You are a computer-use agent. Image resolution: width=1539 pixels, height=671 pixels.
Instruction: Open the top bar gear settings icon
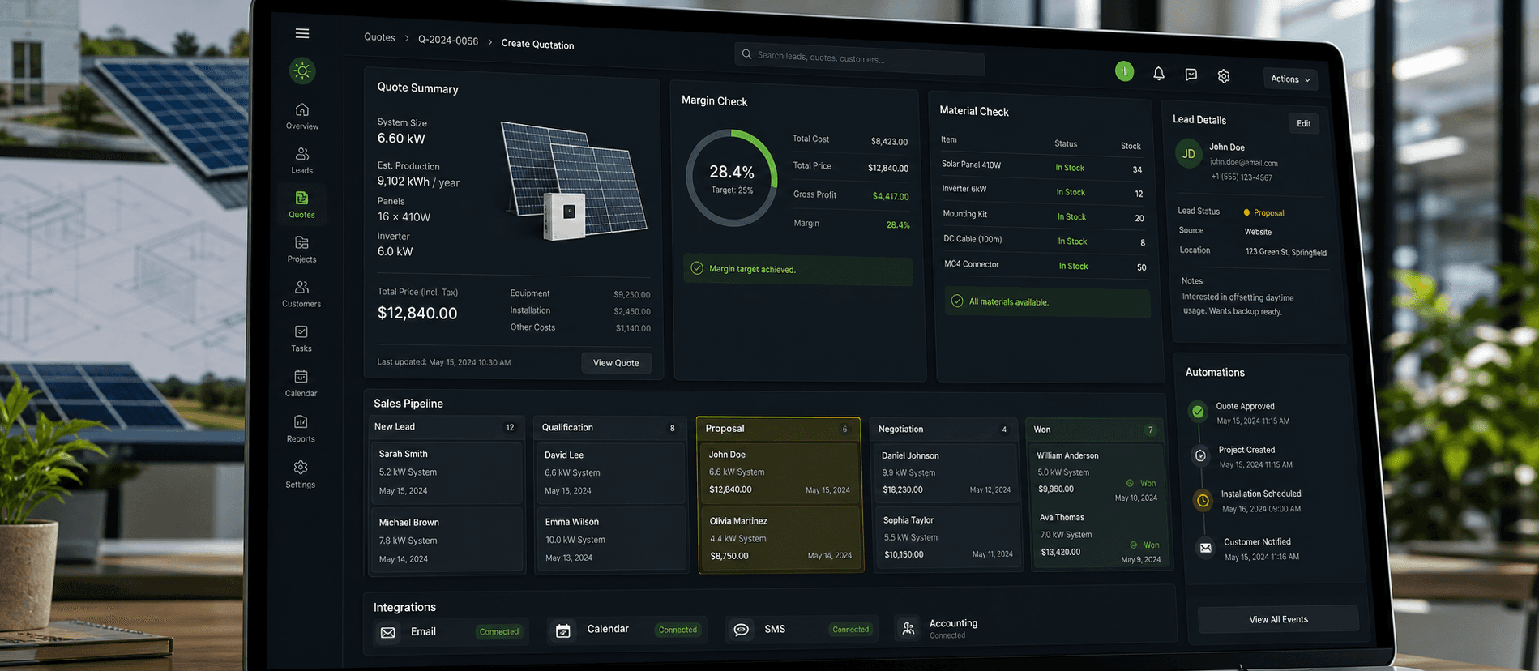pos(1224,76)
